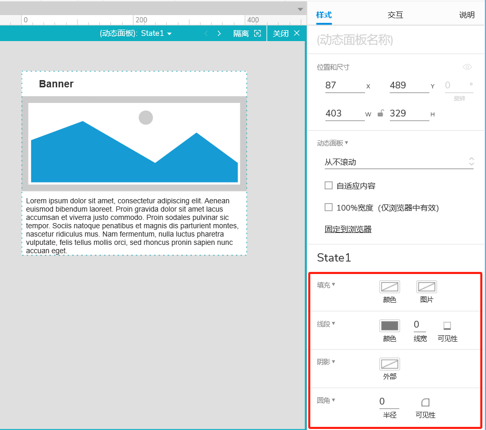Toggle the eye visibility icon in 位置和尺寸
The width and height of the screenshot is (486, 430).
(x=467, y=67)
